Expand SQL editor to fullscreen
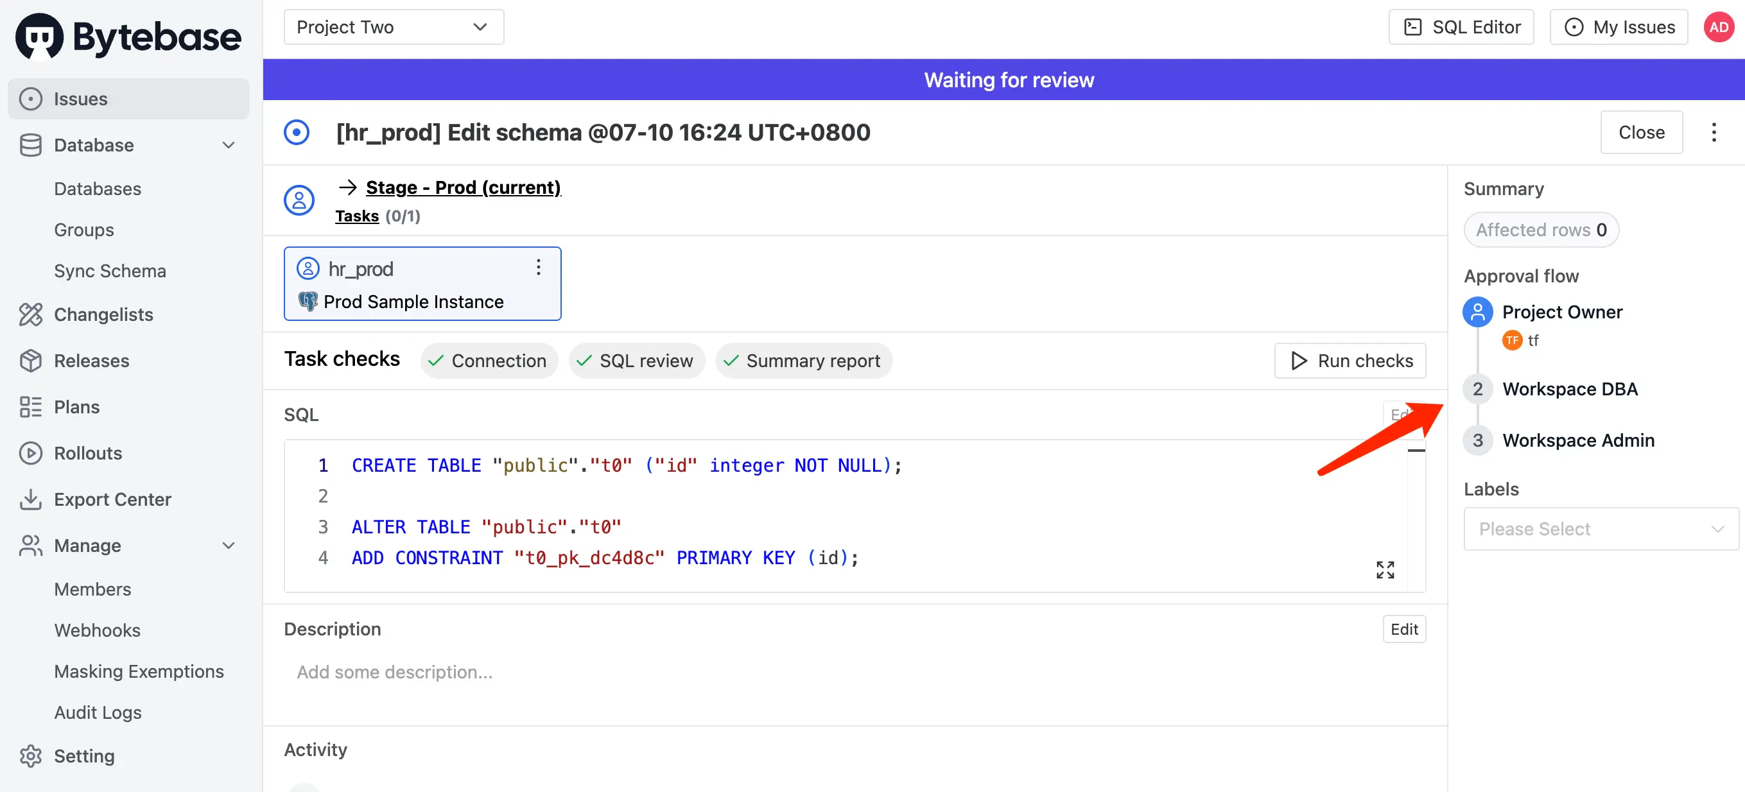The image size is (1745, 792). click(x=1385, y=569)
